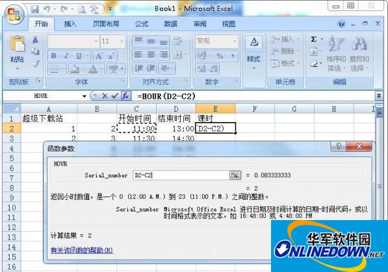Cancel the formula entry with X
The image size is (388, 272).
(x=105, y=95)
